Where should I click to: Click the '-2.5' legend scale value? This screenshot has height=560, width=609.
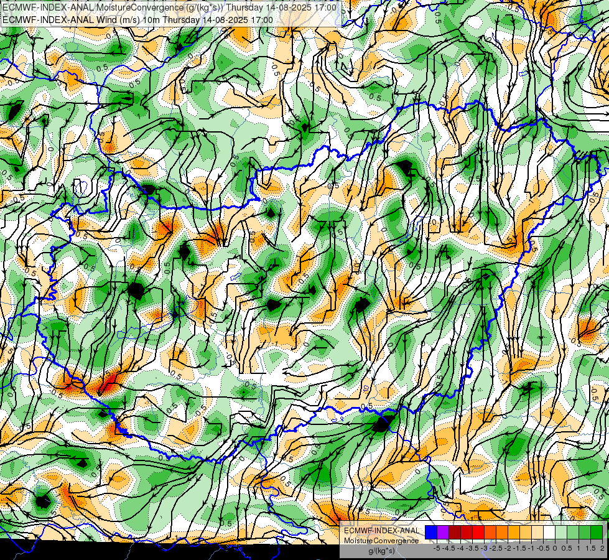point(496,548)
